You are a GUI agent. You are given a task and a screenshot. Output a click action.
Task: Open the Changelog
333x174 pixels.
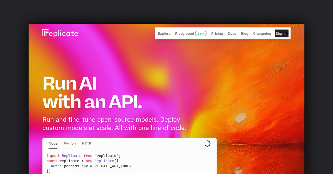262,34
